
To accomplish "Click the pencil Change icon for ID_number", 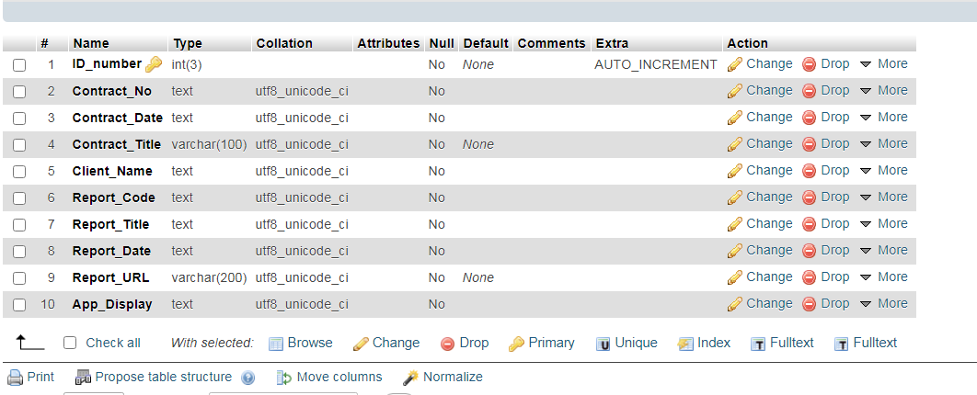I will 735,64.
